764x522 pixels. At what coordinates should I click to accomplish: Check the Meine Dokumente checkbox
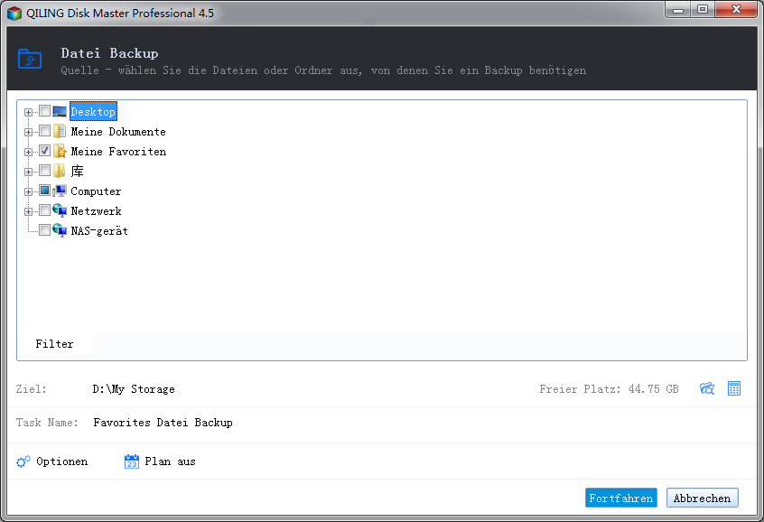point(44,131)
